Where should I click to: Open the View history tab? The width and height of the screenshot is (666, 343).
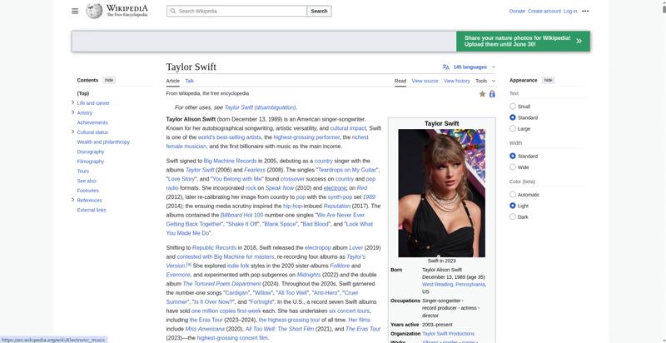[456, 81]
